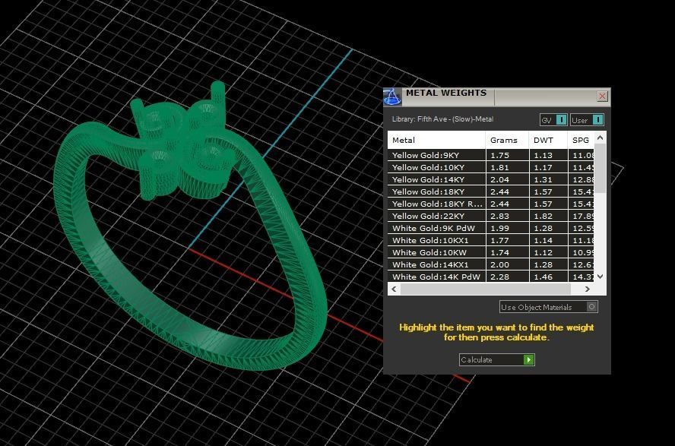Toggle the GV library switch
675x446 pixels.
click(553, 120)
